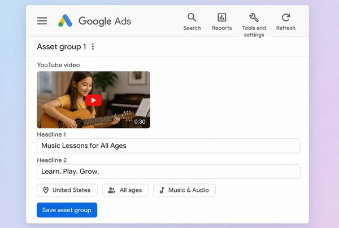Click the Headline 1 label
Screen dimensions: 339x228
coord(51,134)
